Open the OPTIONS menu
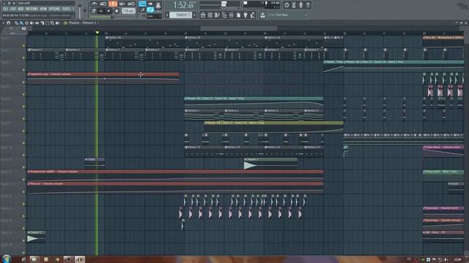The image size is (469, 263). [x=54, y=9]
